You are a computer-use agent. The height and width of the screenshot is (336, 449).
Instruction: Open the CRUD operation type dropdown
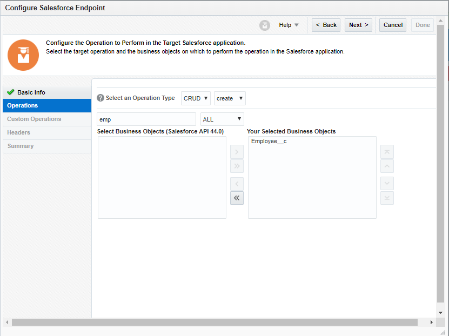coord(196,98)
